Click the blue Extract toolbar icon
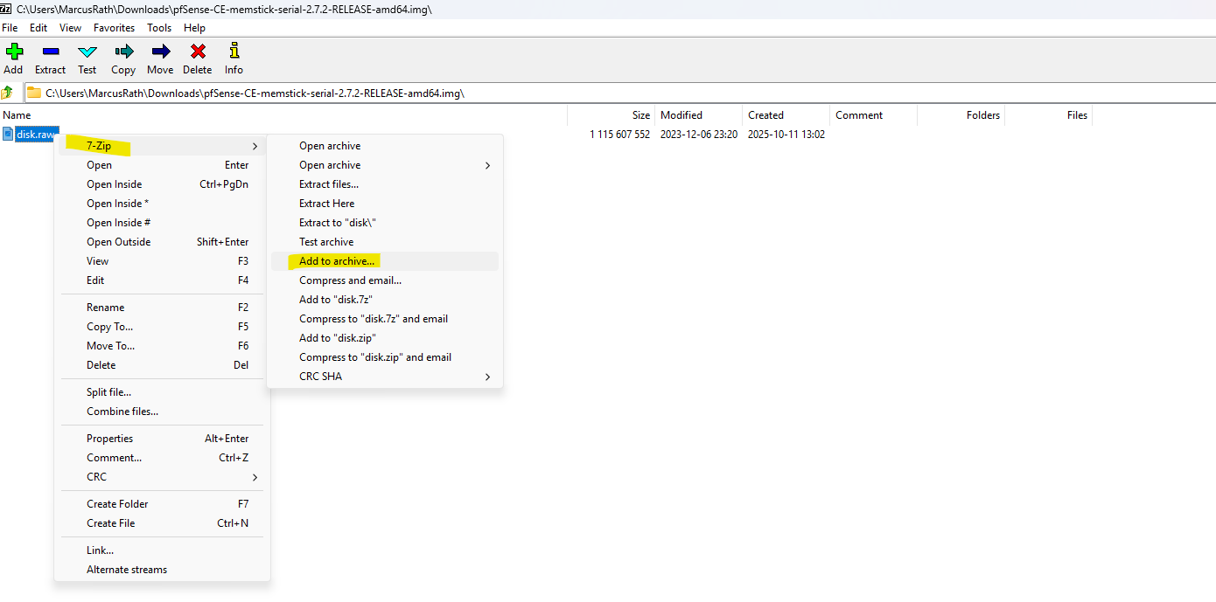Viewport: 1216px width, 602px height. [x=50, y=52]
